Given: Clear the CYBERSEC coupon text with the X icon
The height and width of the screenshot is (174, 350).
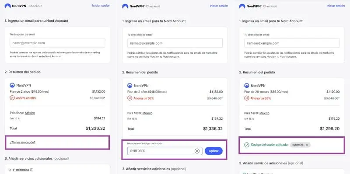Looking at the screenshot, I should (x=197, y=151).
